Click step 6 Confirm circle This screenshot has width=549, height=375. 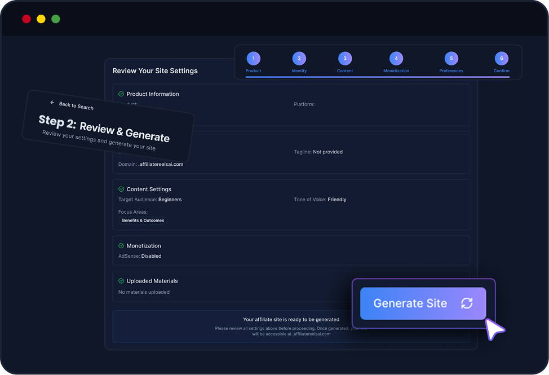[501, 59]
